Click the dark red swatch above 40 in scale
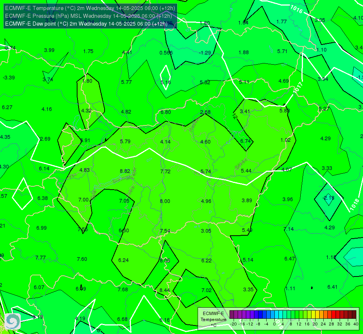 point(354,315)
